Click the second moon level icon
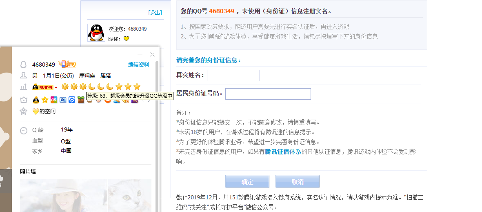 tap(101, 87)
